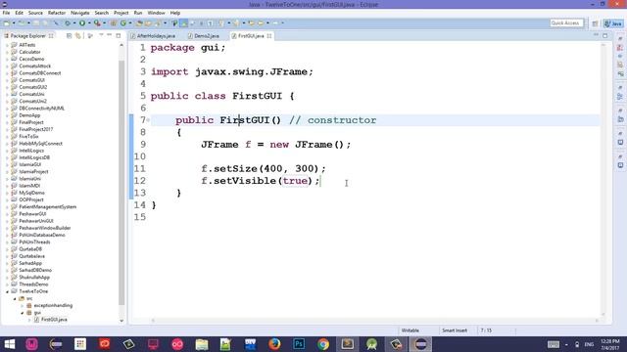The image size is (627, 352).
Task: Select FirstGUI.java in the Package Explorer tree
Action: 54,320
